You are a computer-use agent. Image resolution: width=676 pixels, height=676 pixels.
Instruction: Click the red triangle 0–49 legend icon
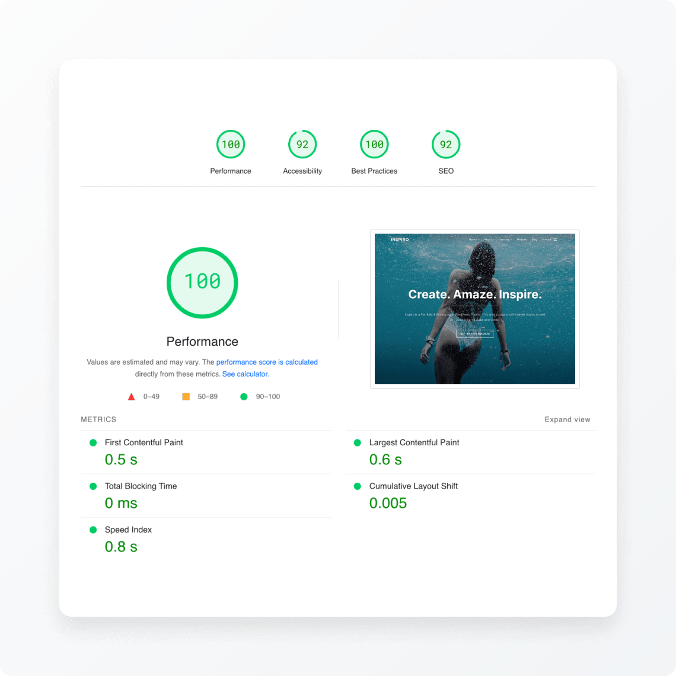132,397
